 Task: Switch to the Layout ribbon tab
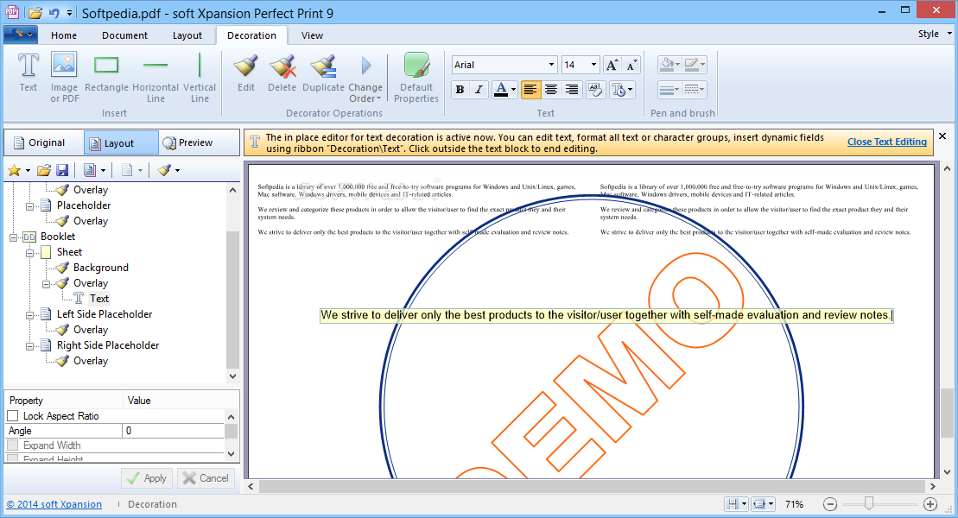click(x=187, y=35)
